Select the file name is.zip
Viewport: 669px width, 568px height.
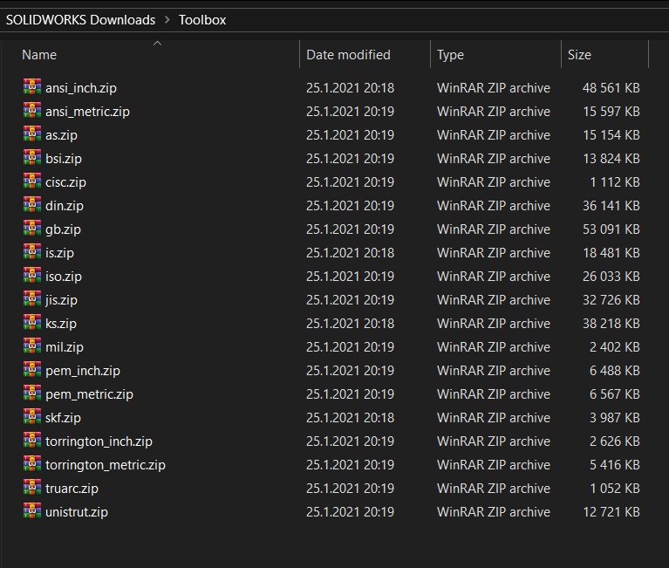59,253
